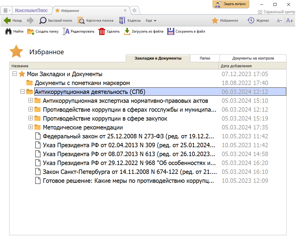The image size is (296, 237).
Task: Switch to Папки tab
Action: (x=205, y=58)
